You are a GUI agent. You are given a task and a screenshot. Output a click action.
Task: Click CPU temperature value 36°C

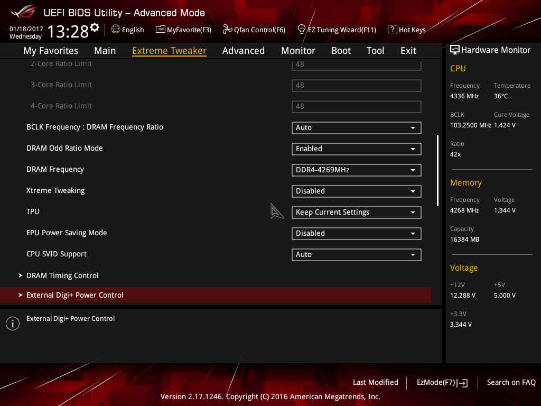[x=501, y=96]
